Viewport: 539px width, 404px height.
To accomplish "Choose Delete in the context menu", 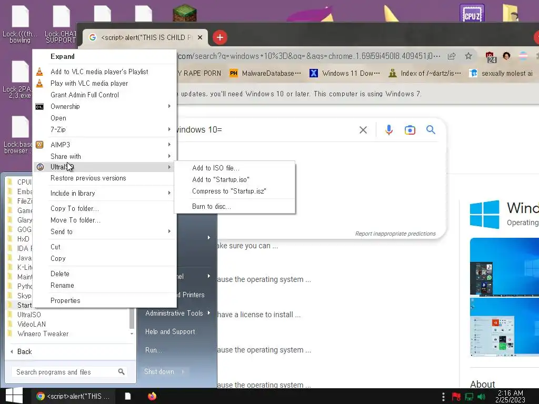I will pyautogui.click(x=105, y=274).
